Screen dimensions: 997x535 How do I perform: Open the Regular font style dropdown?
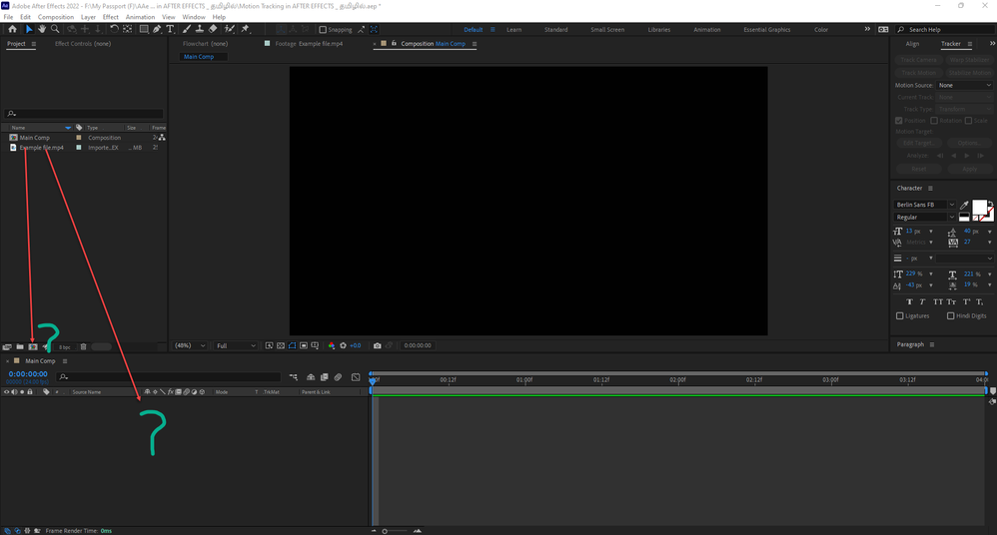(x=924, y=218)
